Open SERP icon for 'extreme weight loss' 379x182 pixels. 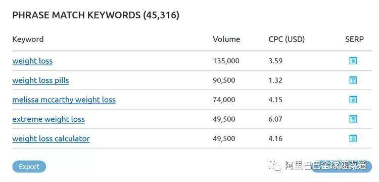[x=353, y=119]
